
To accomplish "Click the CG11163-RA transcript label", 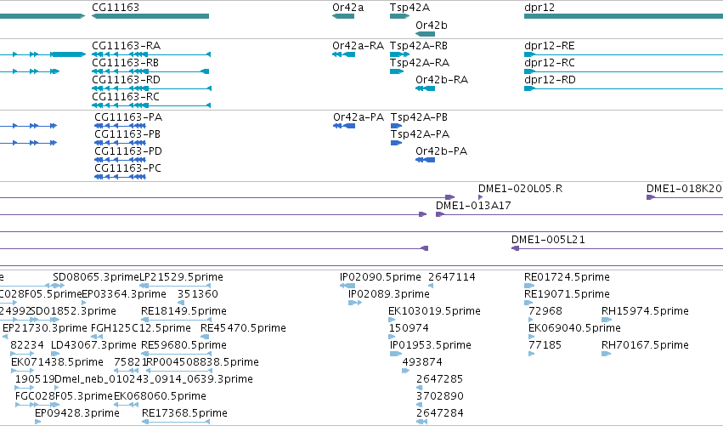I will click(127, 46).
